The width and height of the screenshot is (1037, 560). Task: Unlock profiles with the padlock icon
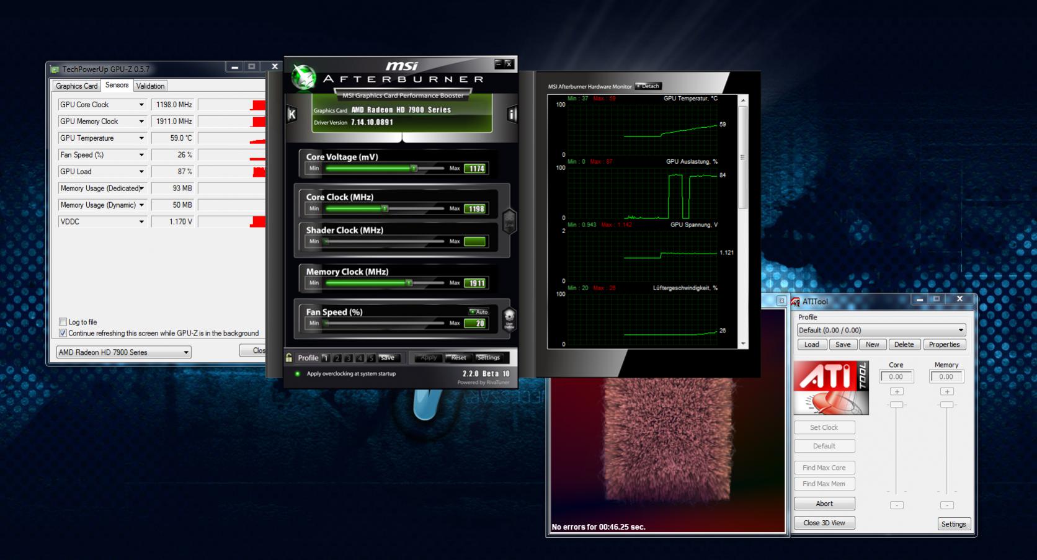pos(289,357)
